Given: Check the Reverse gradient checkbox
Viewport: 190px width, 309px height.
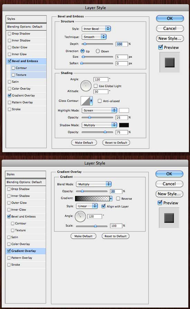Looking at the screenshot, I should (118, 198).
